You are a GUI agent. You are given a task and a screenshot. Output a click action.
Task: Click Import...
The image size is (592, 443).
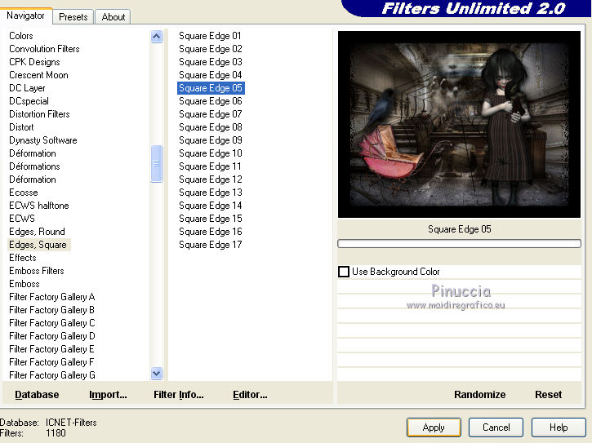click(x=108, y=395)
